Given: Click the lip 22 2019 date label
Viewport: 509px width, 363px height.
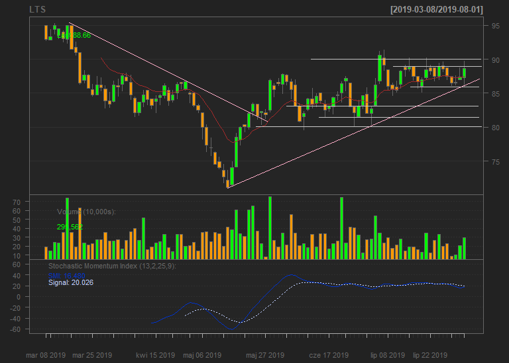Looking at the screenshot, I should tap(430, 355).
